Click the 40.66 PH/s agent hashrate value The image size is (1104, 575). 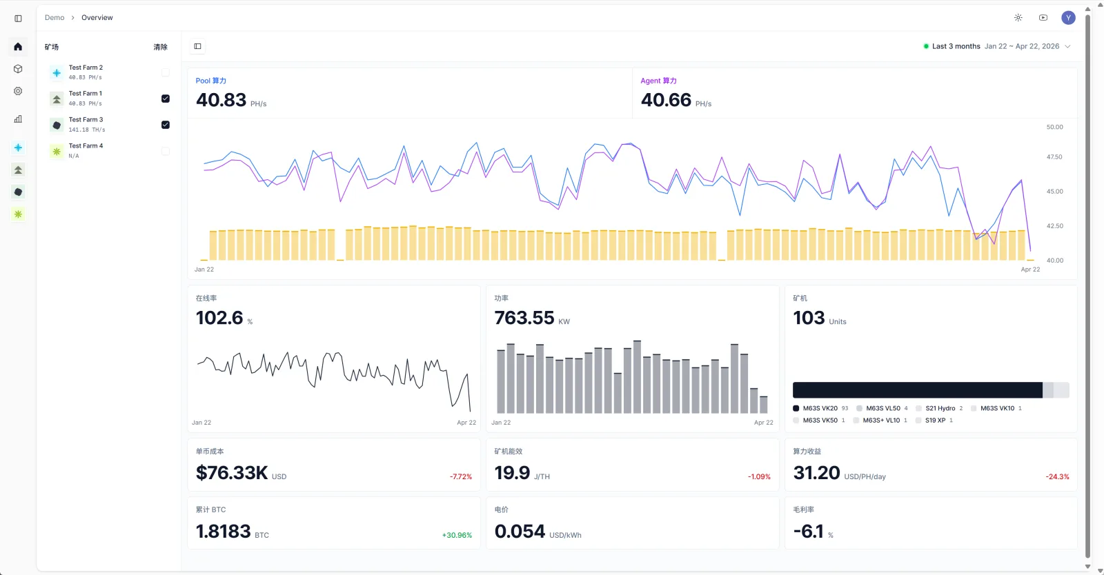(676, 101)
